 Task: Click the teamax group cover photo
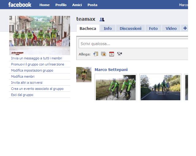pos(40,35)
